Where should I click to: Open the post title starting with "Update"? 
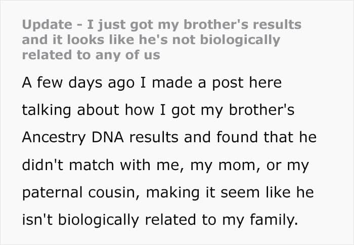click(162, 40)
